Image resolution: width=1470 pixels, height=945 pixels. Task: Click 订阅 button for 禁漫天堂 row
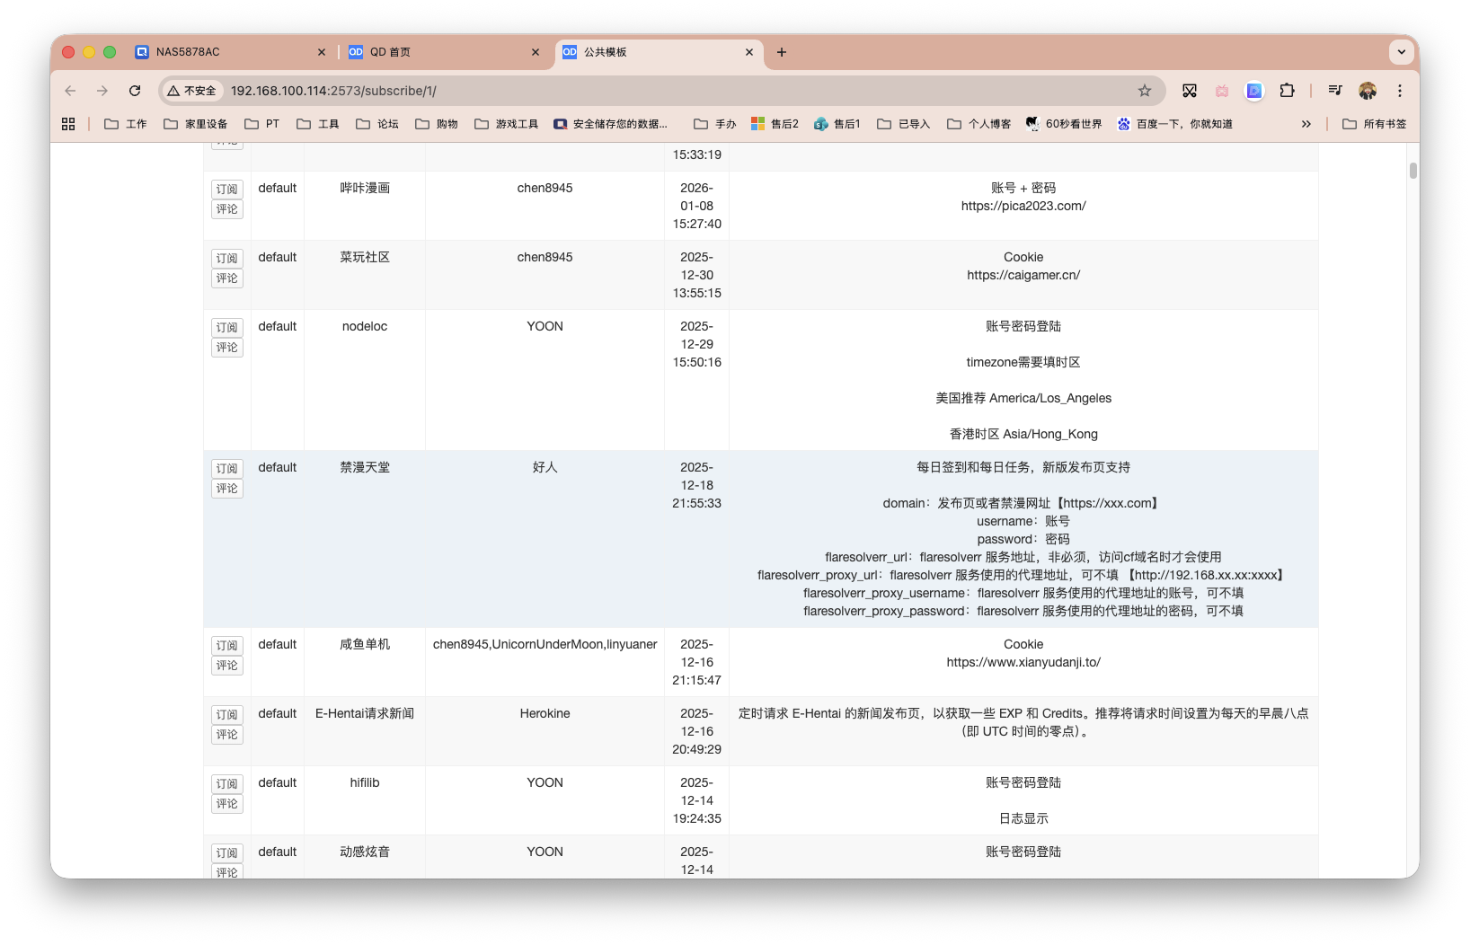227,469
